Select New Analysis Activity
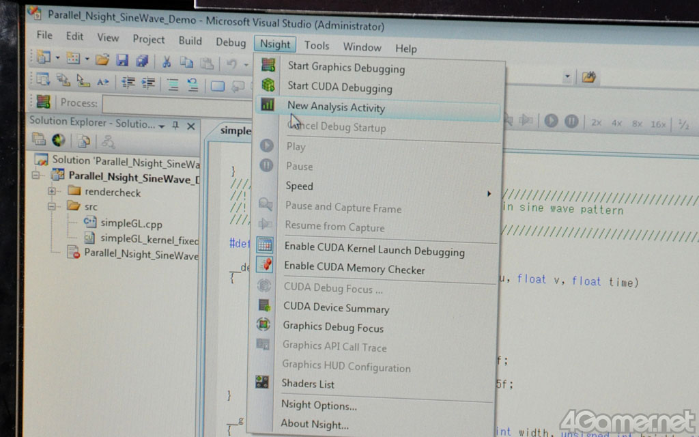This screenshot has width=699, height=437. (378, 107)
